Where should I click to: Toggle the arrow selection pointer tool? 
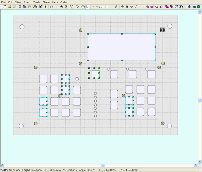(x=88, y=7)
